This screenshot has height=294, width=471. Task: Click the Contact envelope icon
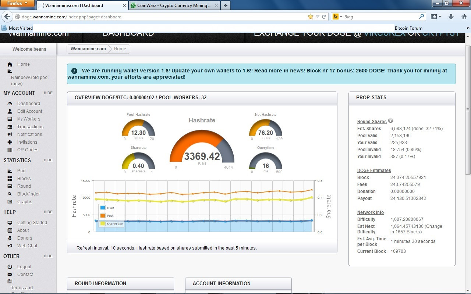click(x=10, y=275)
